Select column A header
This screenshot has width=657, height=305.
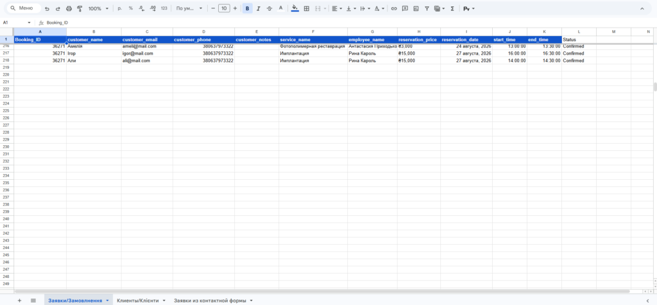click(40, 32)
